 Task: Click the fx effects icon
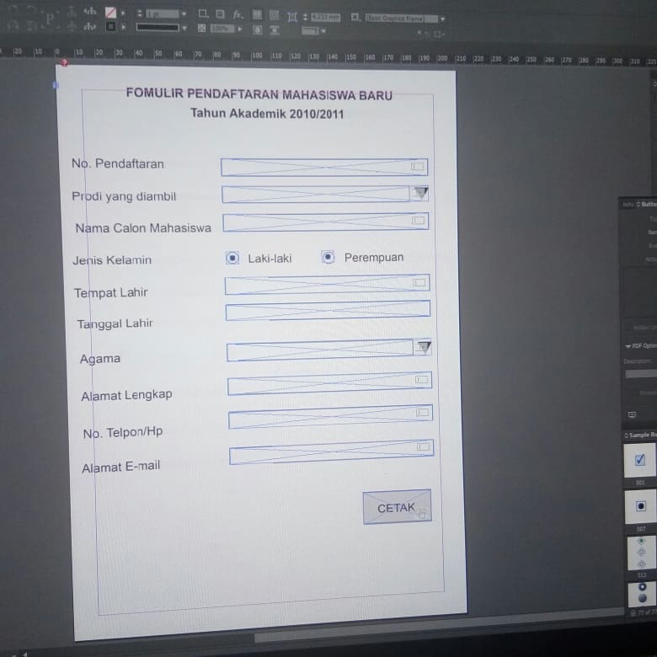click(x=238, y=14)
